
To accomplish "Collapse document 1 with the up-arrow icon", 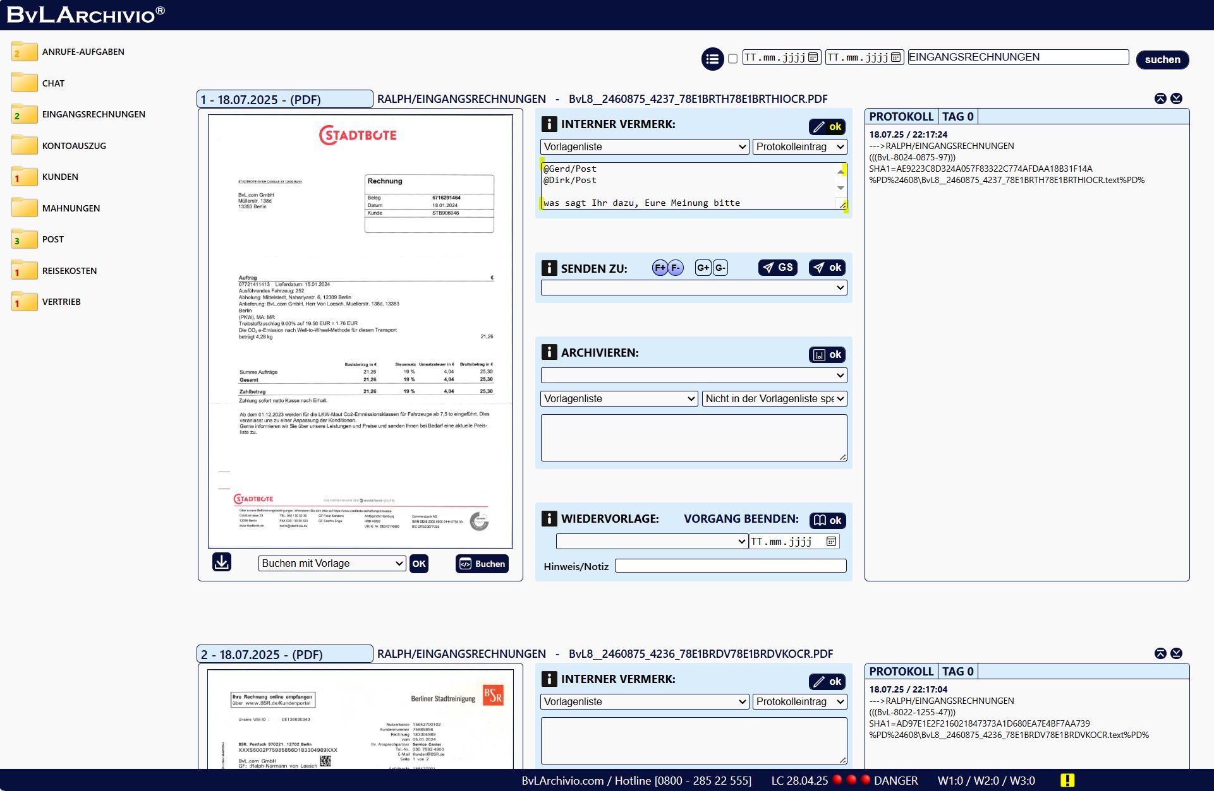I will (1160, 98).
